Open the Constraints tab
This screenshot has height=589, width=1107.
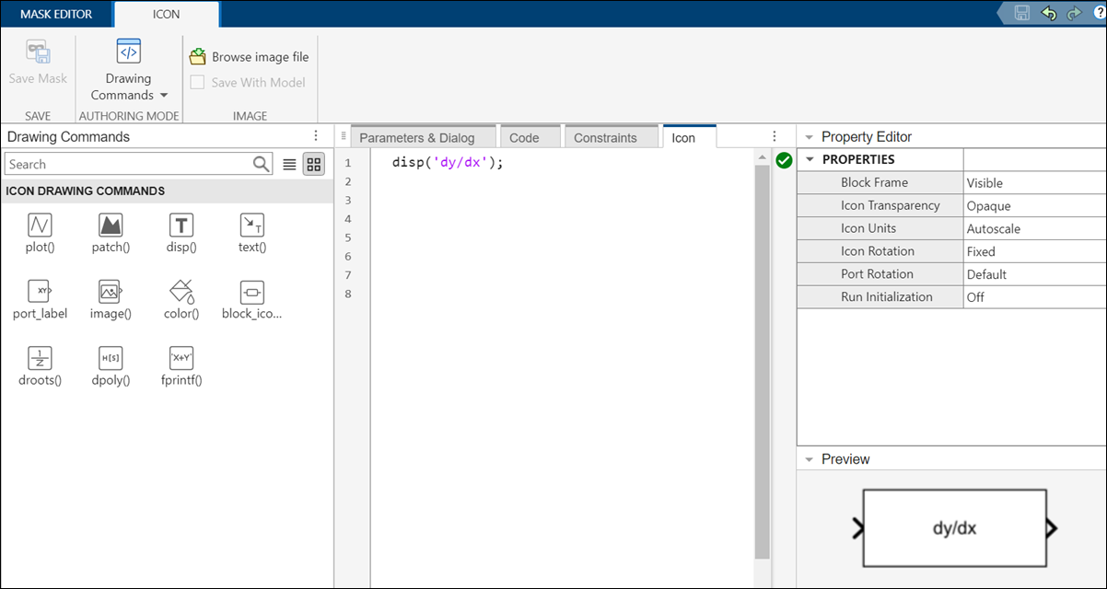611,137
